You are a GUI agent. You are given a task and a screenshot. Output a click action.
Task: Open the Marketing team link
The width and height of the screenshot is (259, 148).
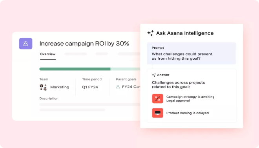coord(60,87)
